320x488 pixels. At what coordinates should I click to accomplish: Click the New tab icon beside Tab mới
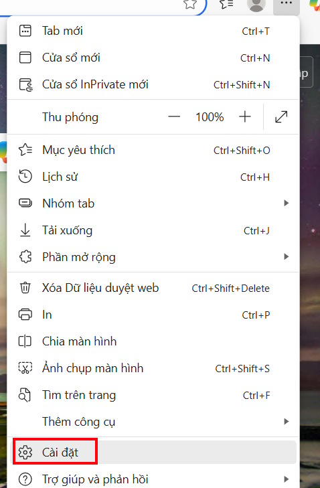coord(25,31)
